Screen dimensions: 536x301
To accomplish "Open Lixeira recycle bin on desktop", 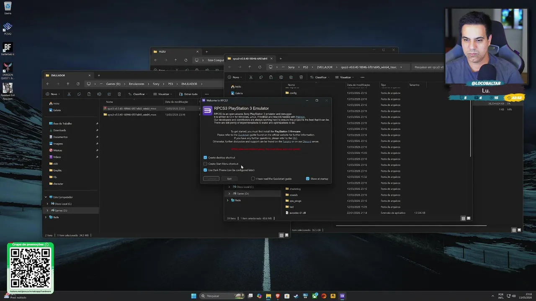I will (x=8, y=8).
